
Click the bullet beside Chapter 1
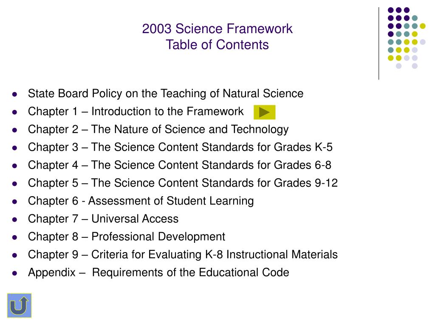click(x=15, y=112)
